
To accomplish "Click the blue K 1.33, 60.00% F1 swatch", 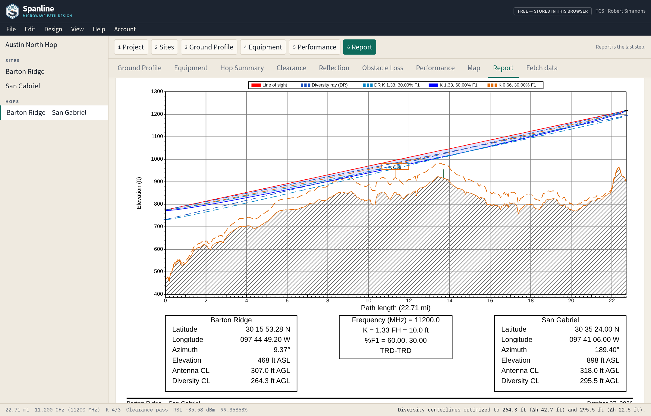I will [433, 85].
